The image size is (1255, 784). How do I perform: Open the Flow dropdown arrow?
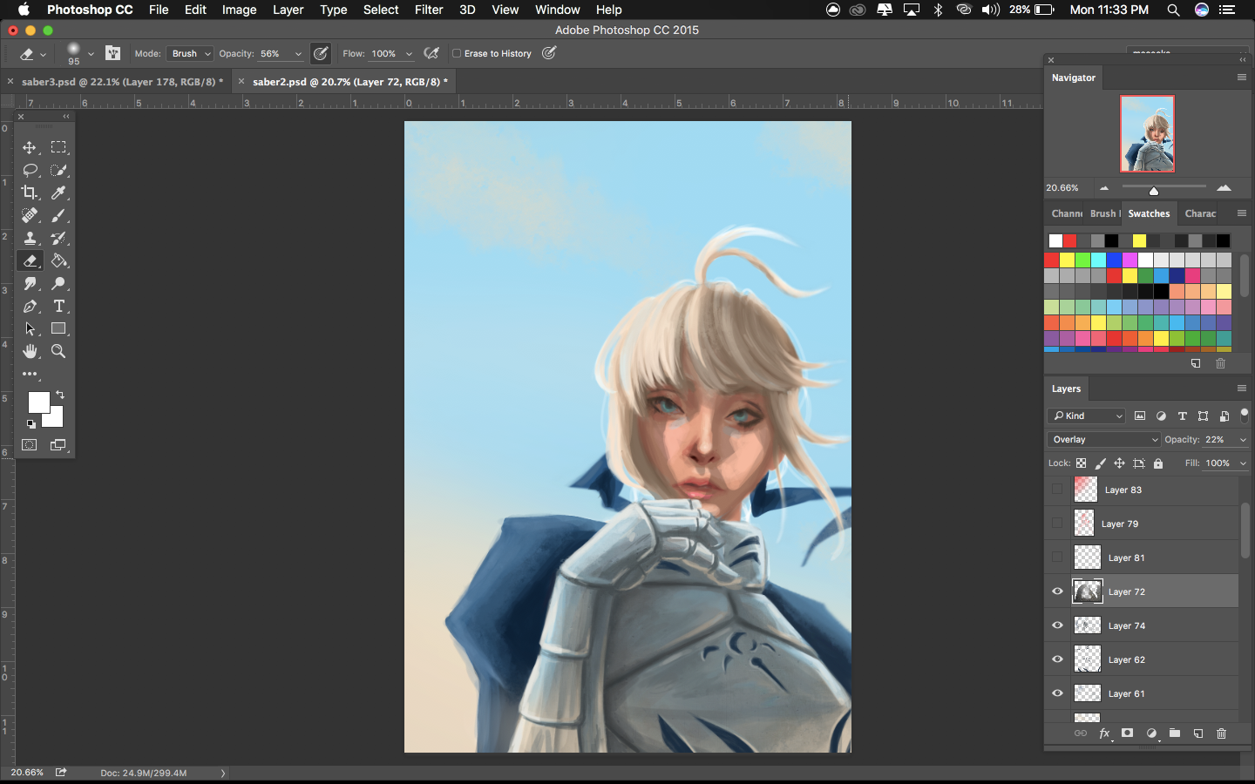tap(409, 54)
